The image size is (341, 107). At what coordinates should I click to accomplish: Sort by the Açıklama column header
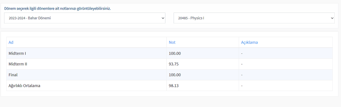pos(249,42)
